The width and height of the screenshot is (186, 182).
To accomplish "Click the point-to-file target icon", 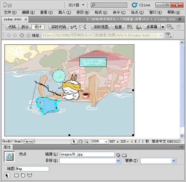I will 118,155.
